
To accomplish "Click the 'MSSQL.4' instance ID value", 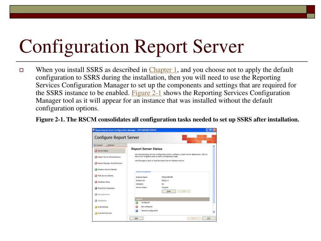I will [x=165, y=180].
